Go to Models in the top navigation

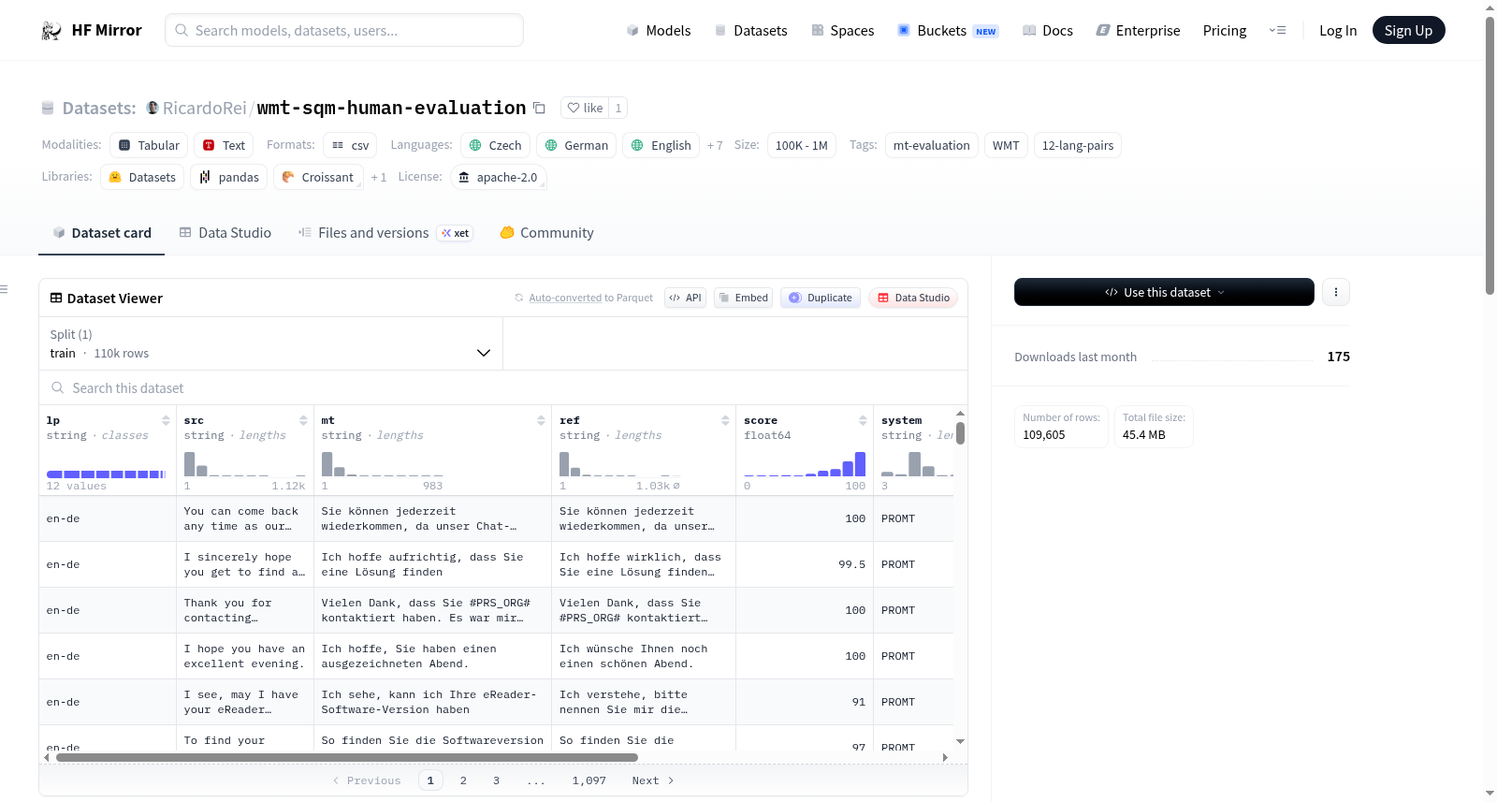pyautogui.click(x=659, y=31)
